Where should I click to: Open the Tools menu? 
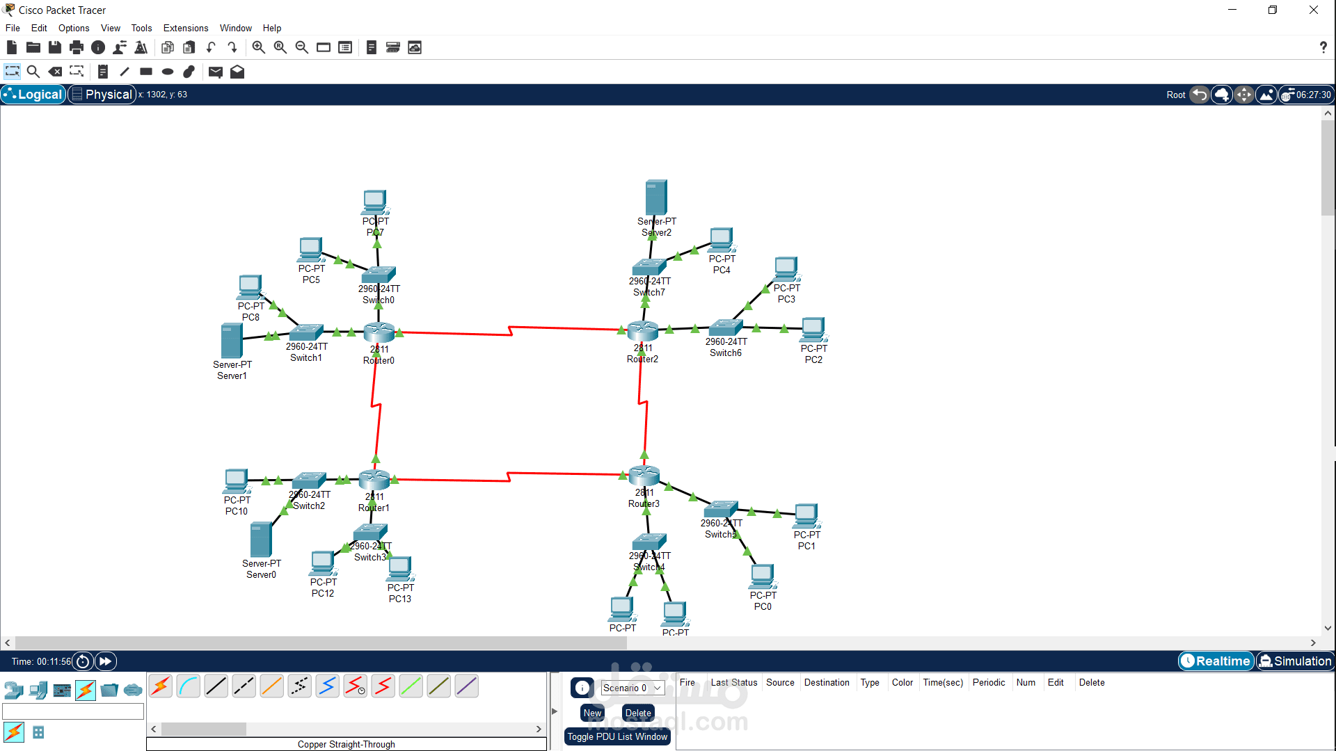(x=141, y=28)
